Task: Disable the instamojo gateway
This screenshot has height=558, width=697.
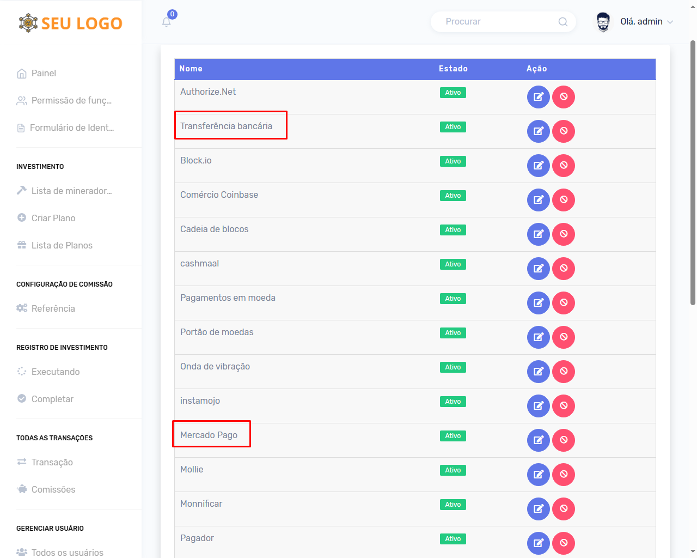Action: 564,406
